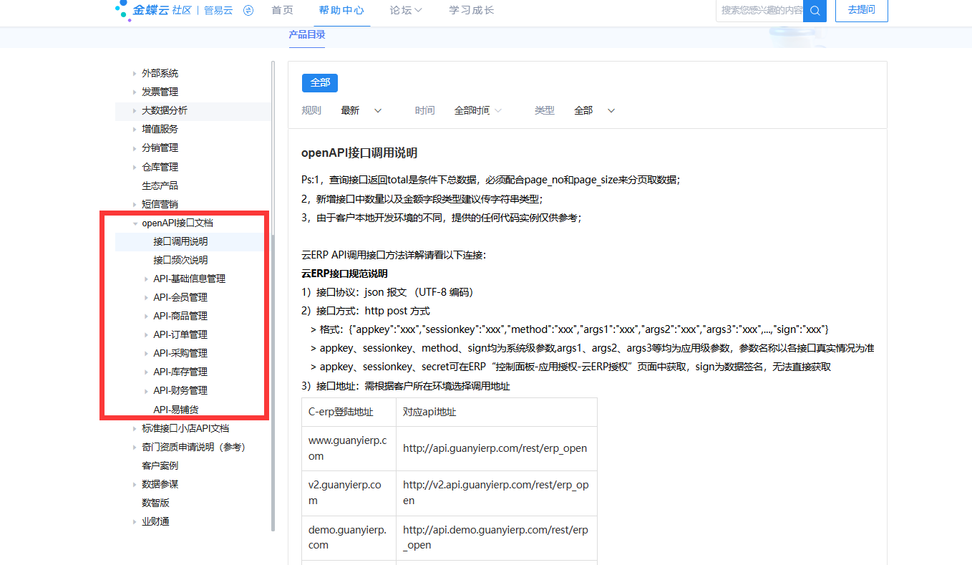Expand the API-订单管理 node
Image resolution: width=972 pixels, height=565 pixels.
coord(145,334)
